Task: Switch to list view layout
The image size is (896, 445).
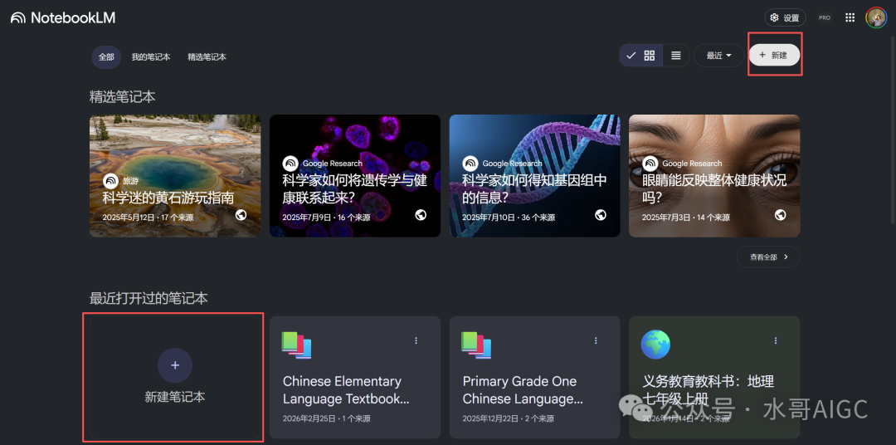Action: point(676,56)
